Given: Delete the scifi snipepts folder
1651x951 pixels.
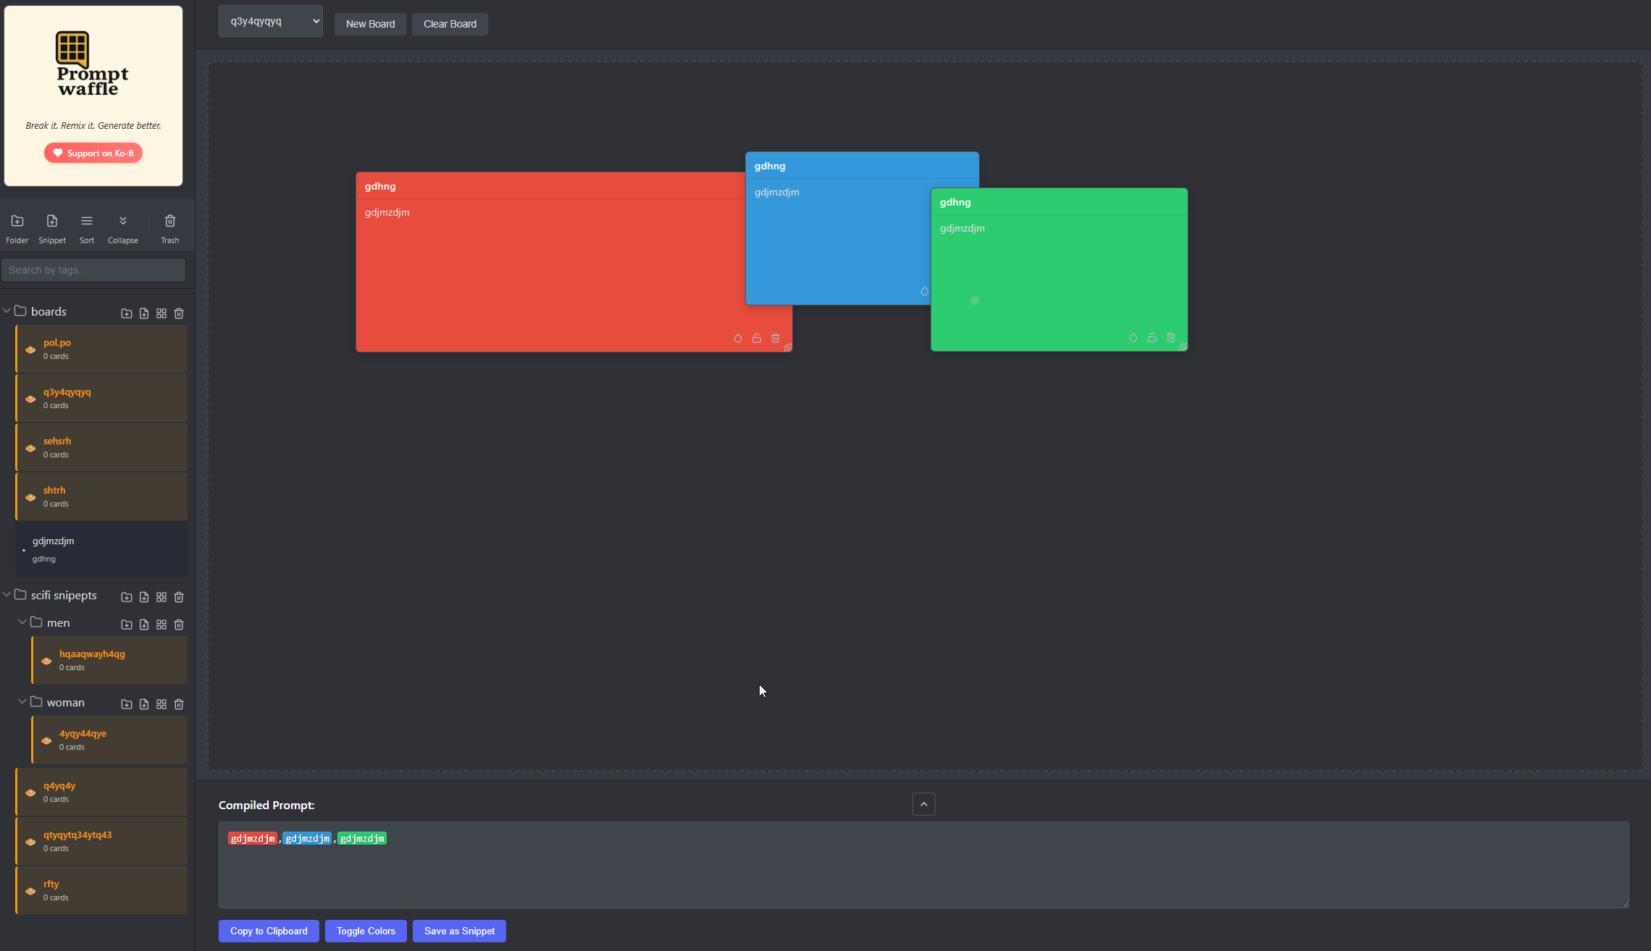Looking at the screenshot, I should point(179,597).
